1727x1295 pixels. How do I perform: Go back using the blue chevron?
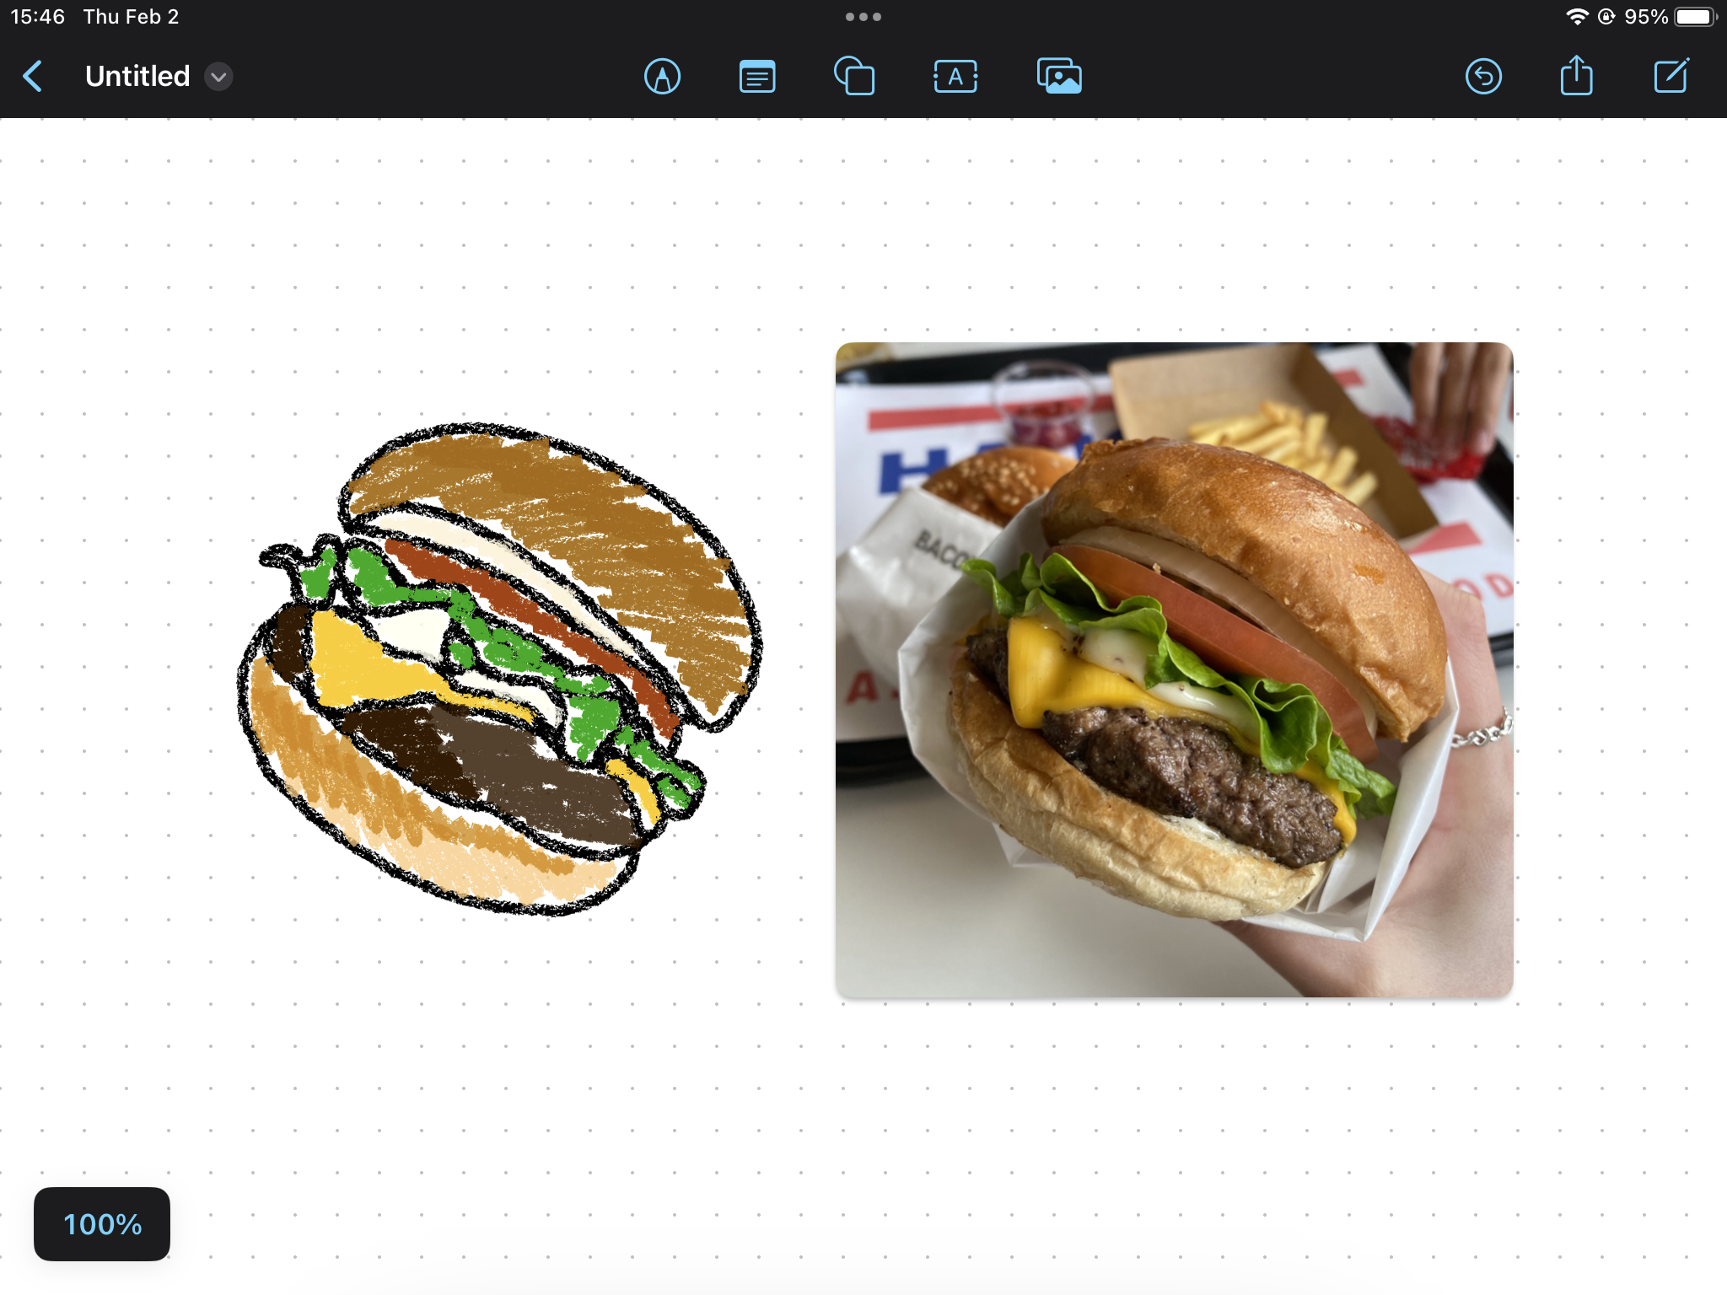coord(33,77)
